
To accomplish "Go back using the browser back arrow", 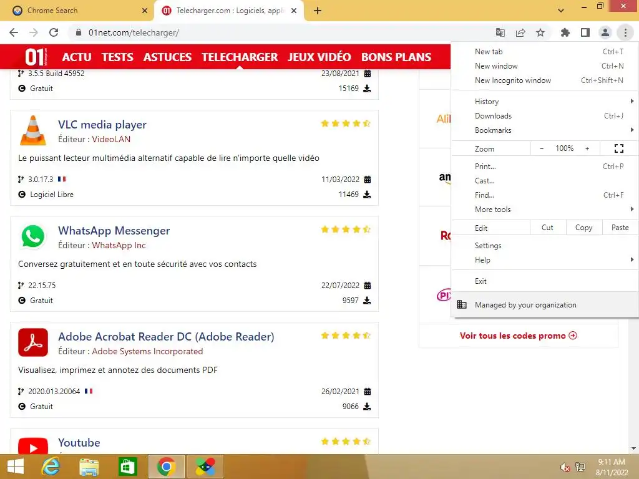I will click(14, 32).
